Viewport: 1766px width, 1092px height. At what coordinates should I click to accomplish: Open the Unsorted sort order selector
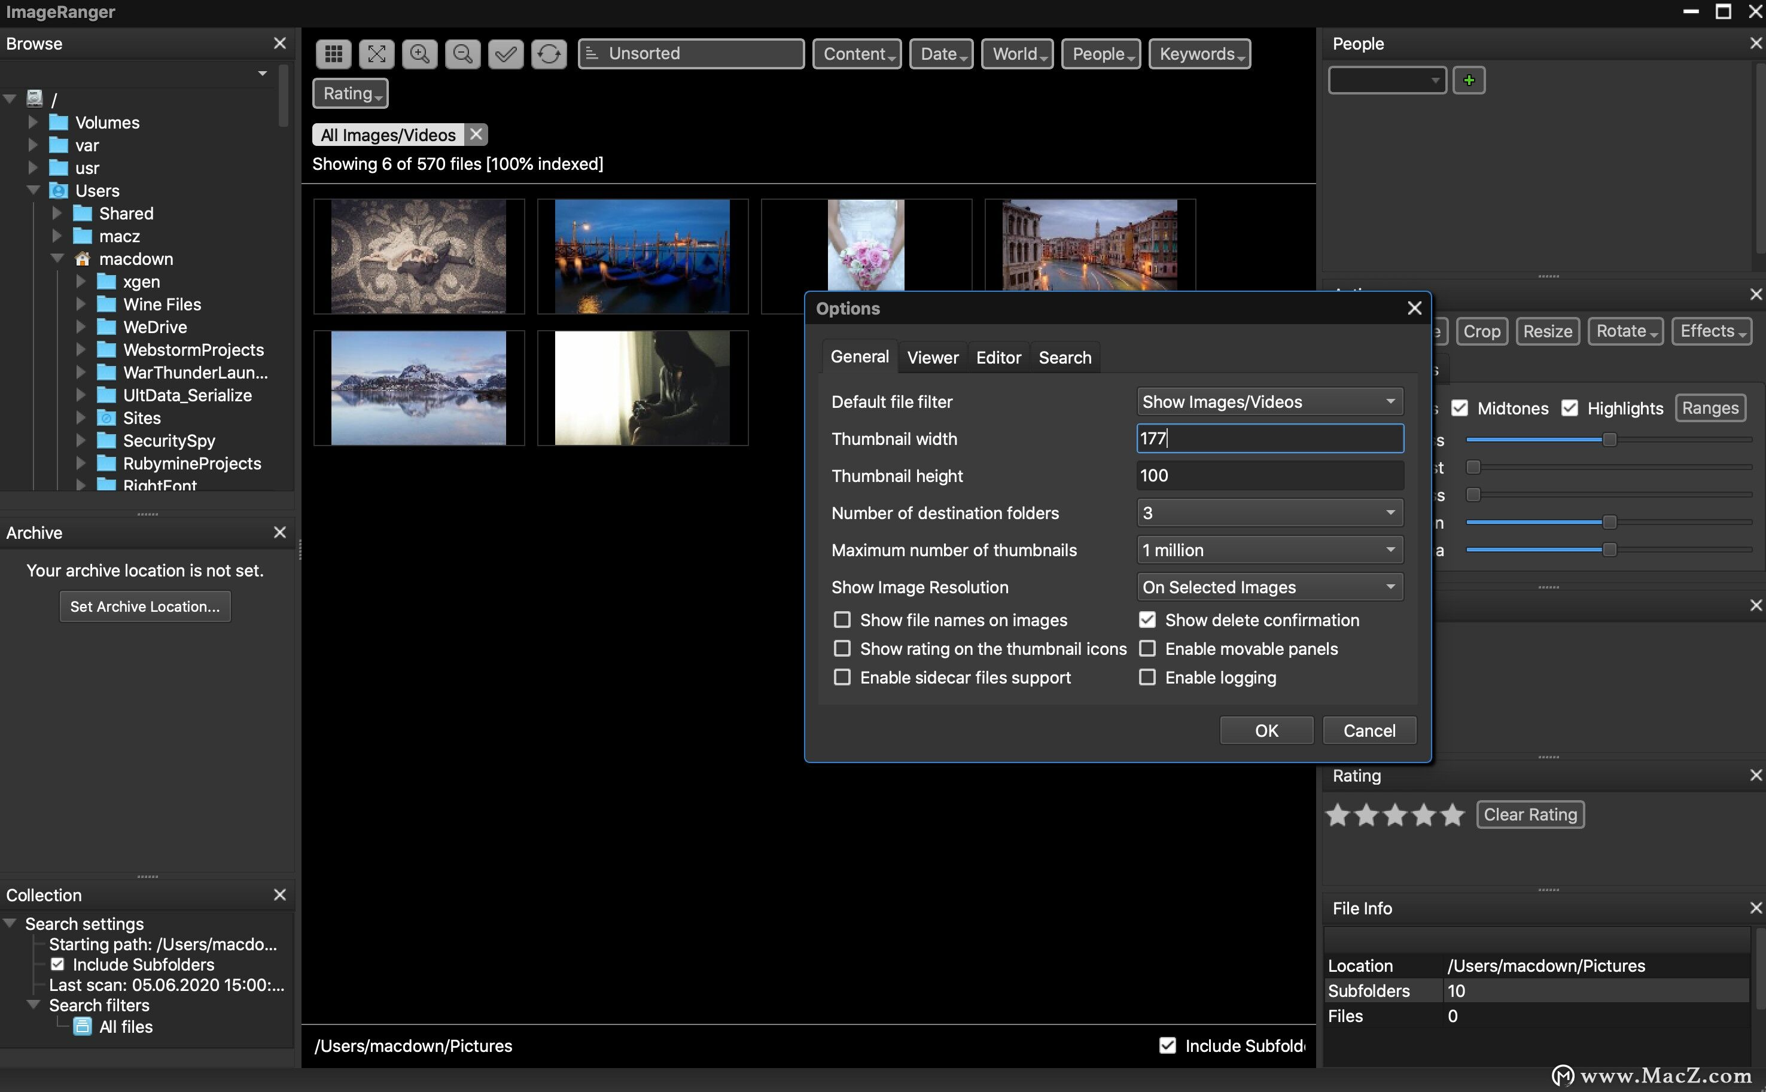click(x=690, y=53)
